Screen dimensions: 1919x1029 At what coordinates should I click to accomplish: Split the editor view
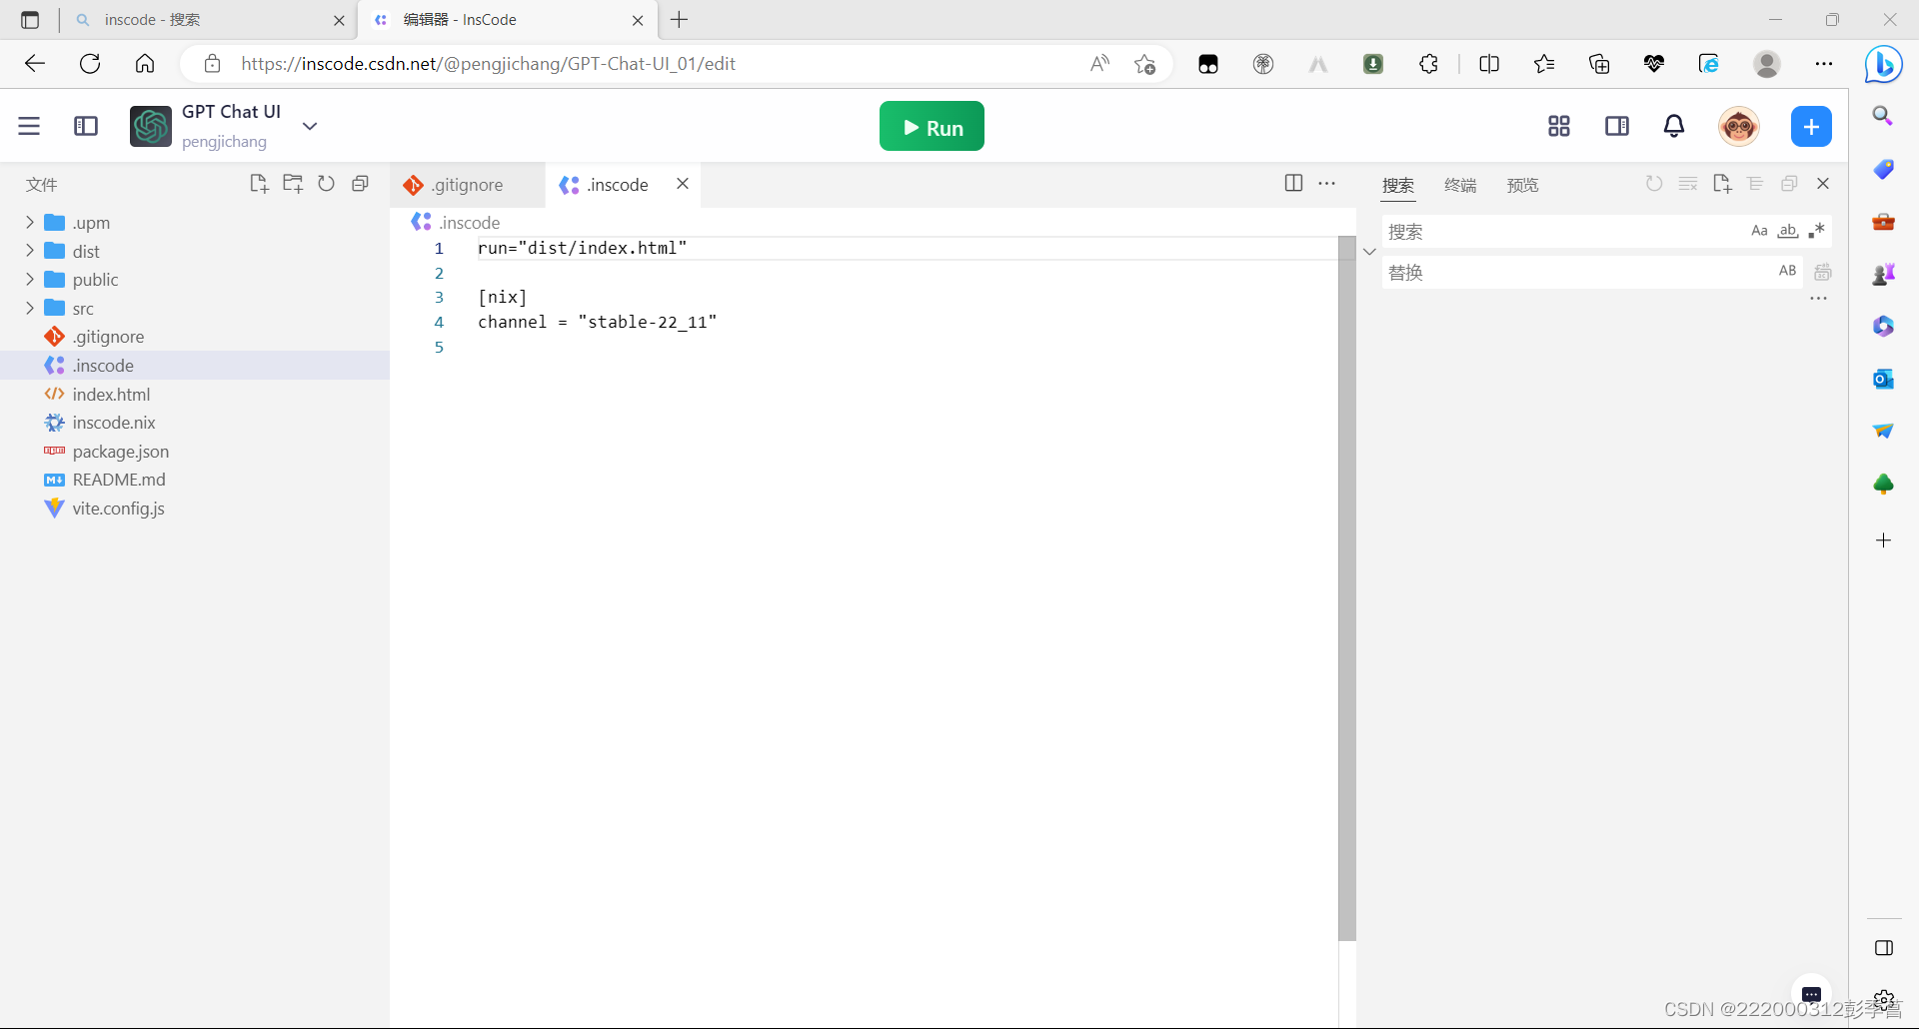(1293, 183)
